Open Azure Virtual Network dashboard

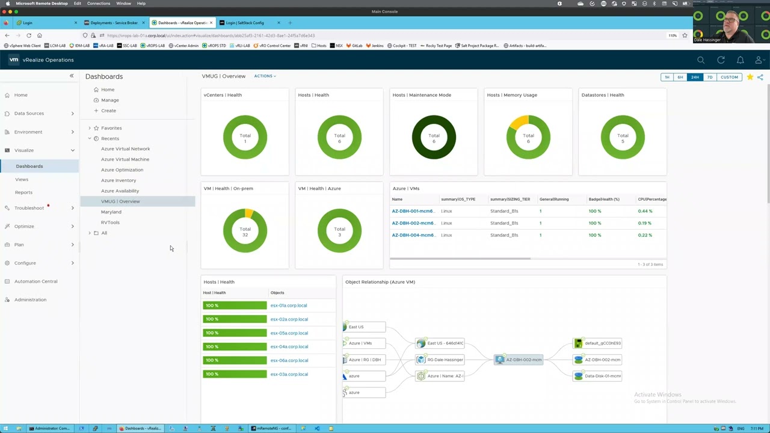click(125, 149)
